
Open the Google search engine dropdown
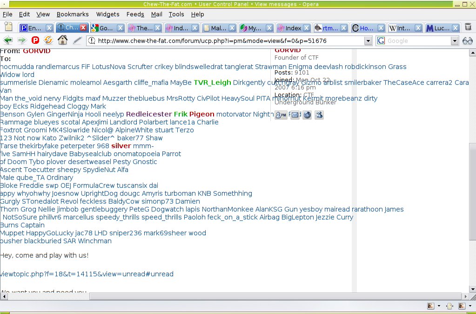[455, 41]
